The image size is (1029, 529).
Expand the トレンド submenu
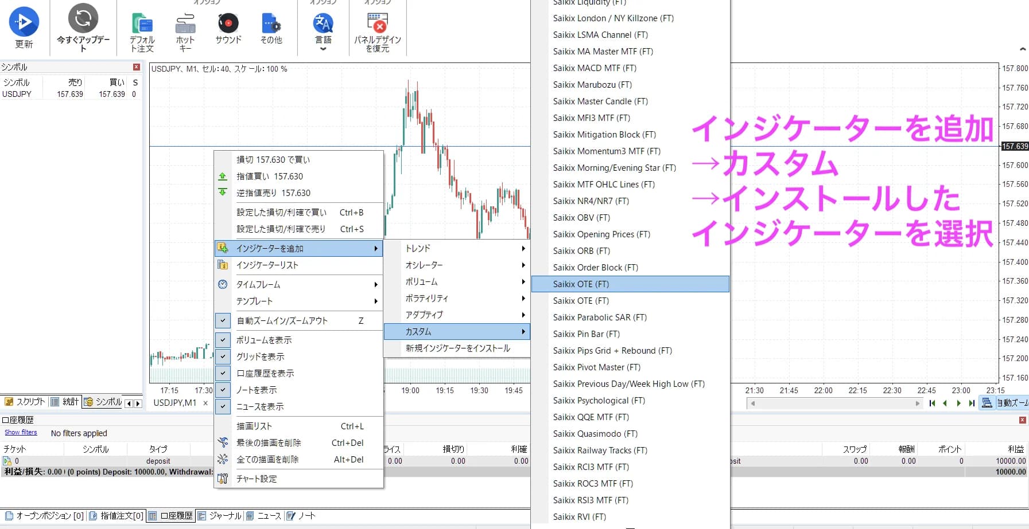point(457,248)
